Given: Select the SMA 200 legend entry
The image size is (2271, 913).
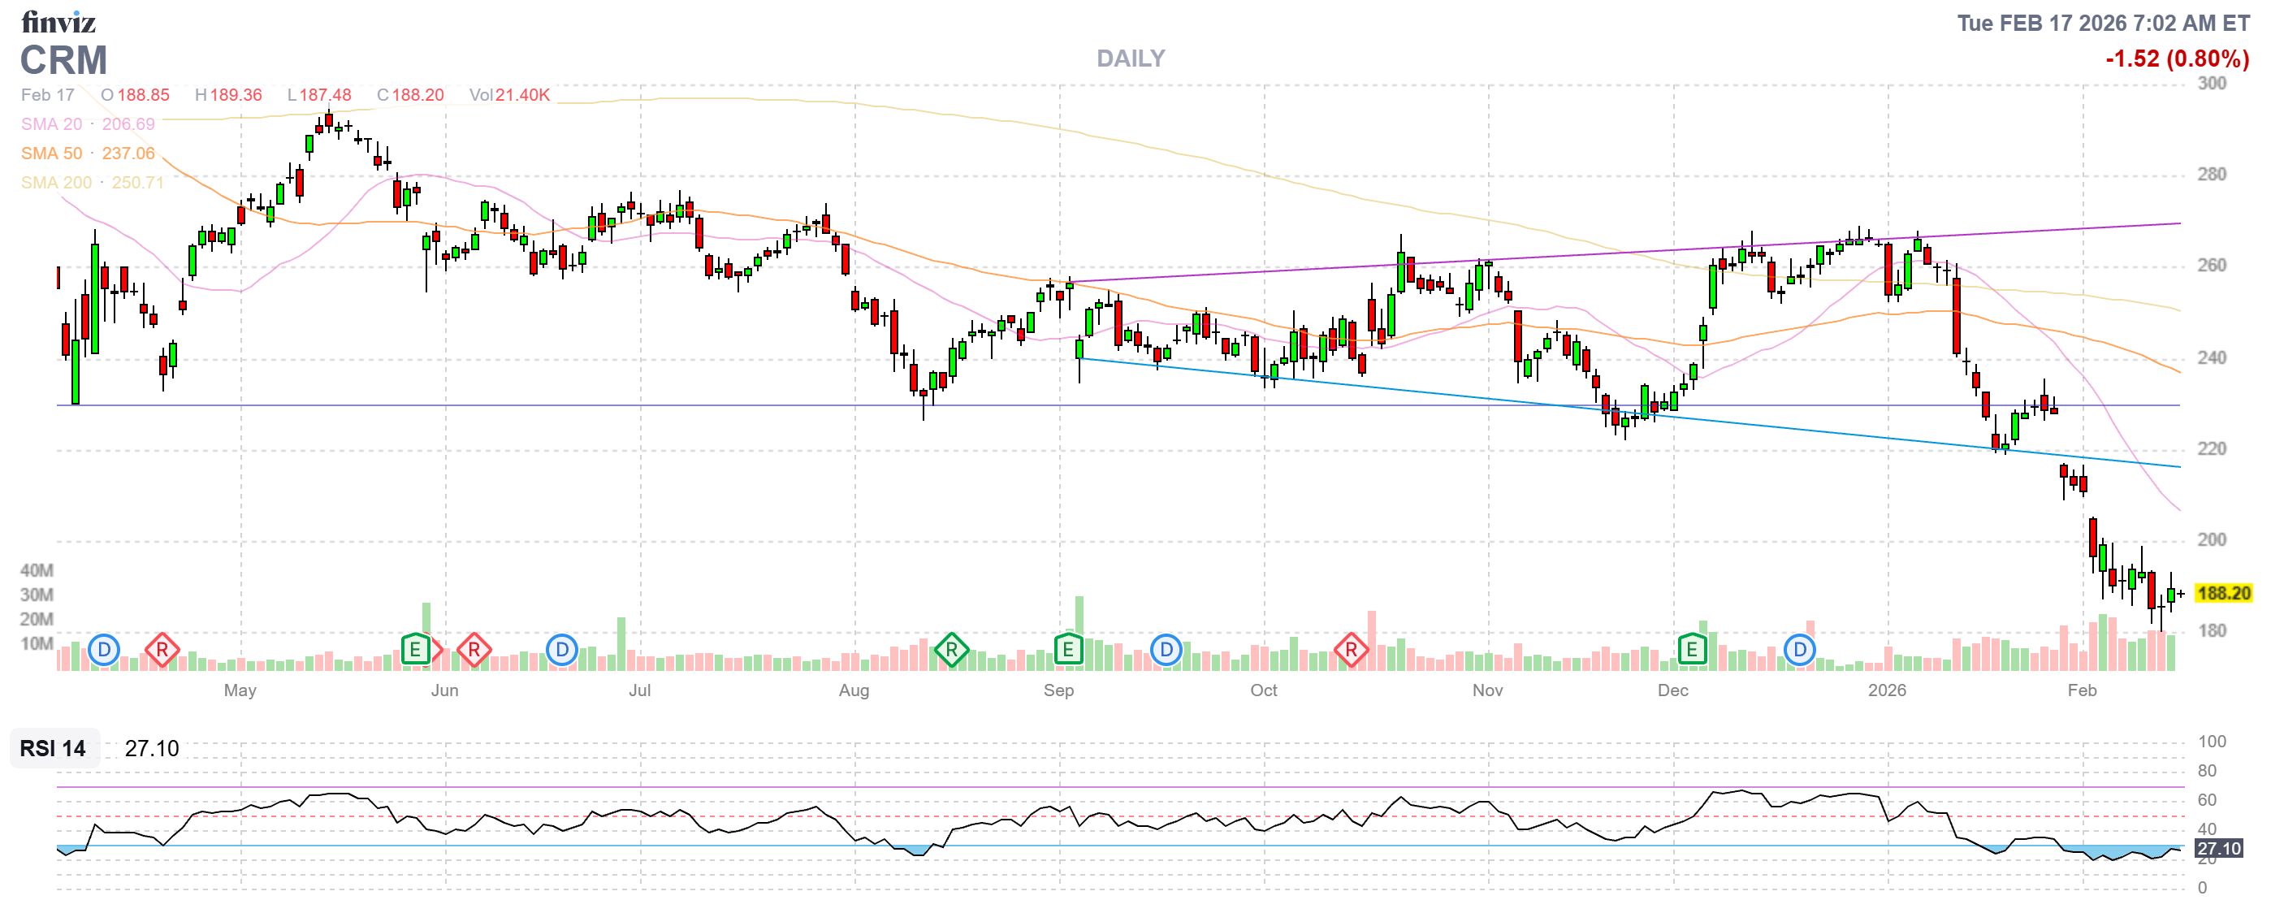Looking at the screenshot, I should pos(55,183).
